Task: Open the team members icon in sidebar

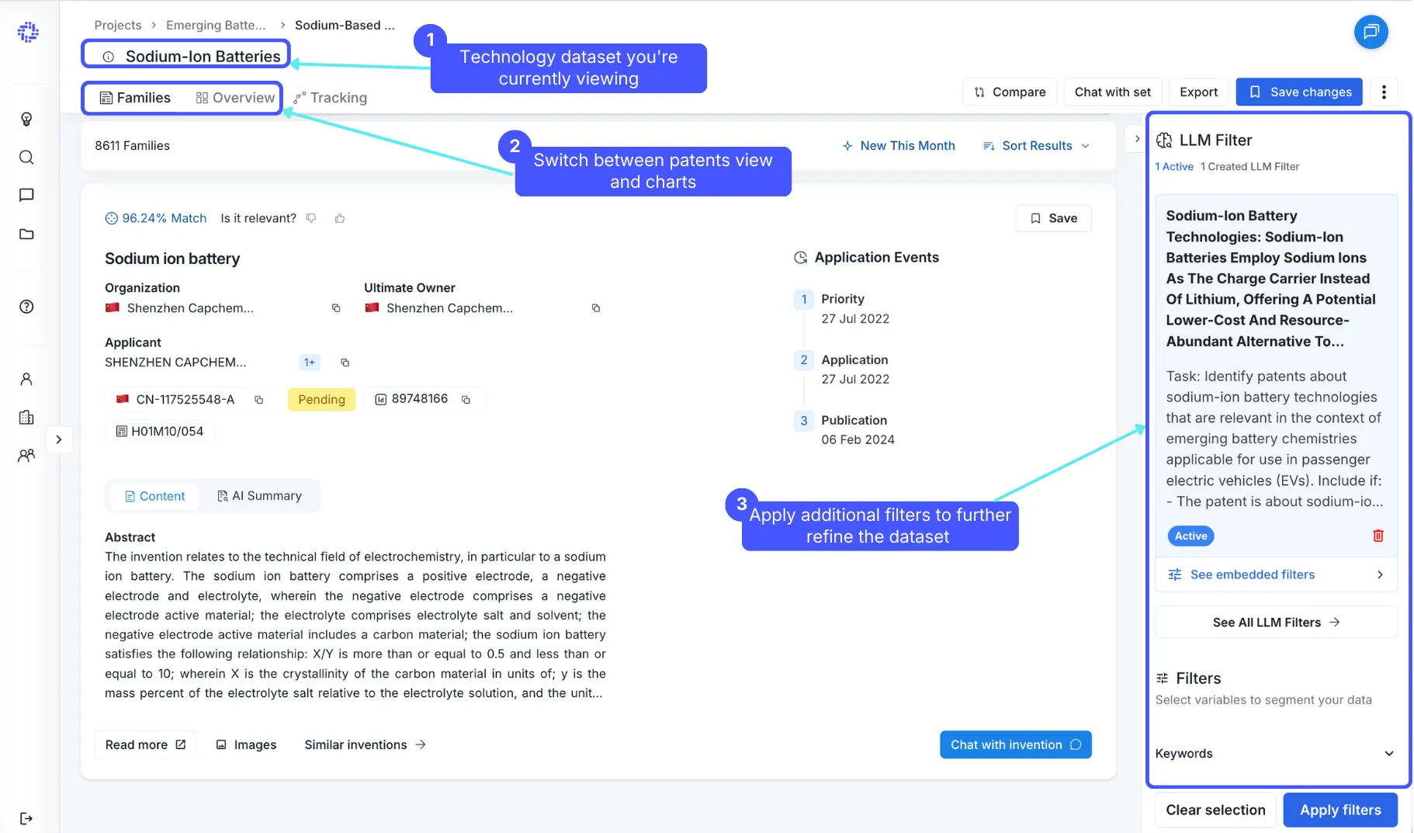Action: (26, 455)
